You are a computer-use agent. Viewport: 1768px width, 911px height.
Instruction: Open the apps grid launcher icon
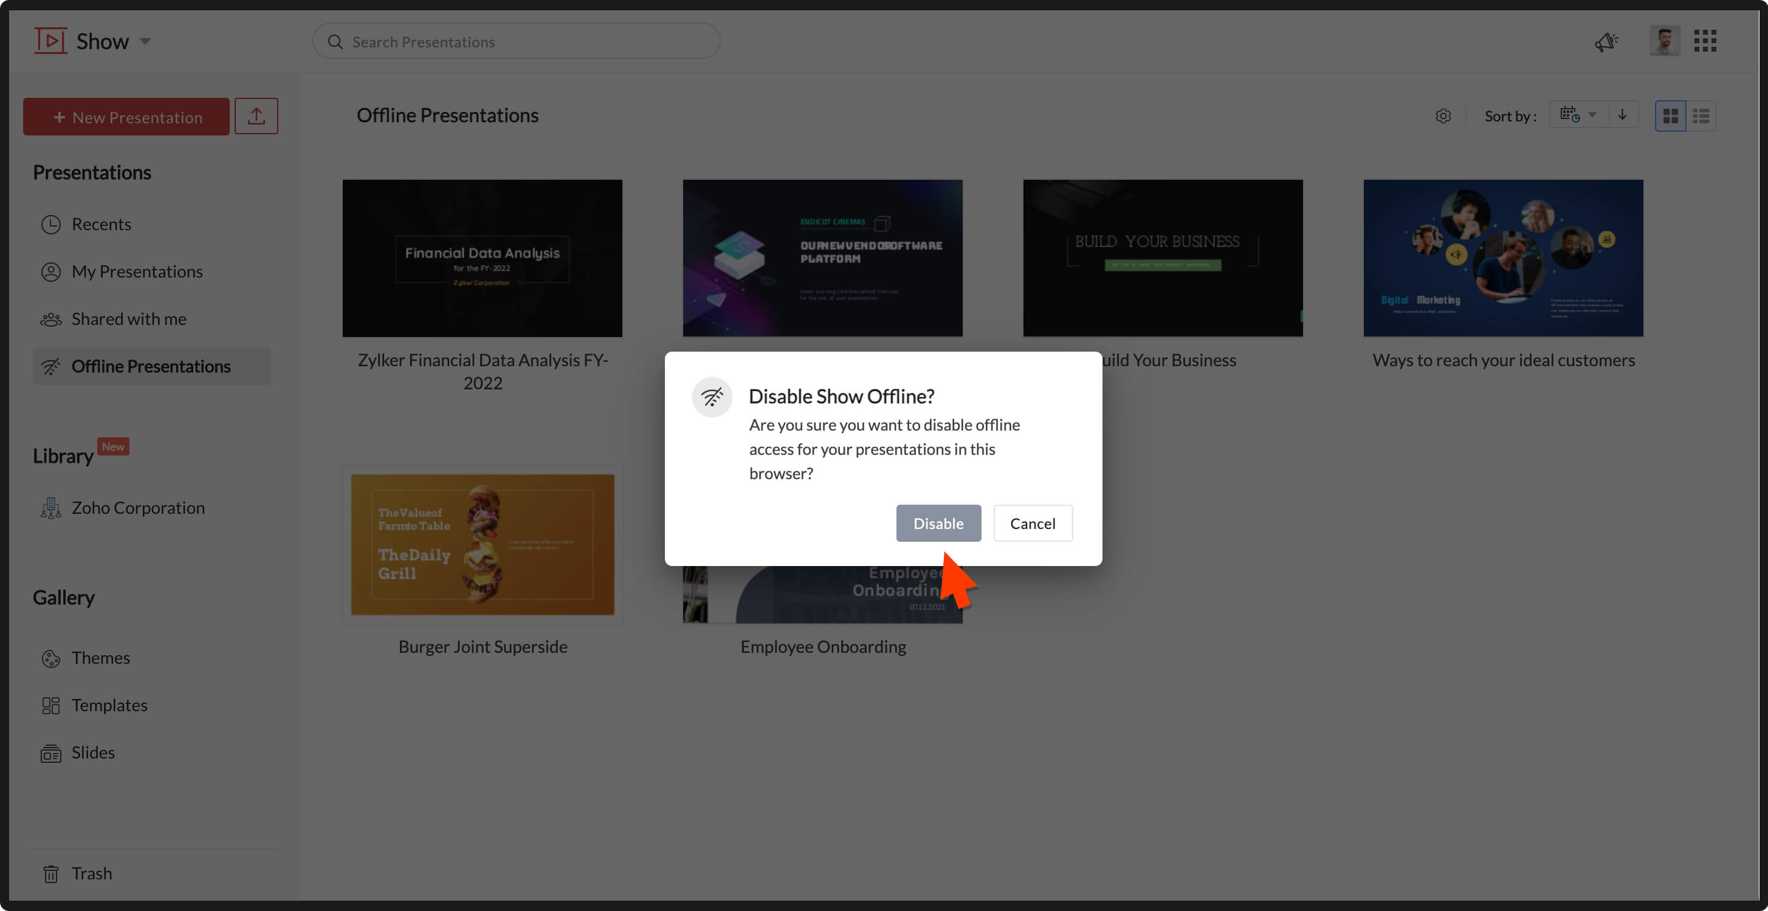(x=1705, y=41)
